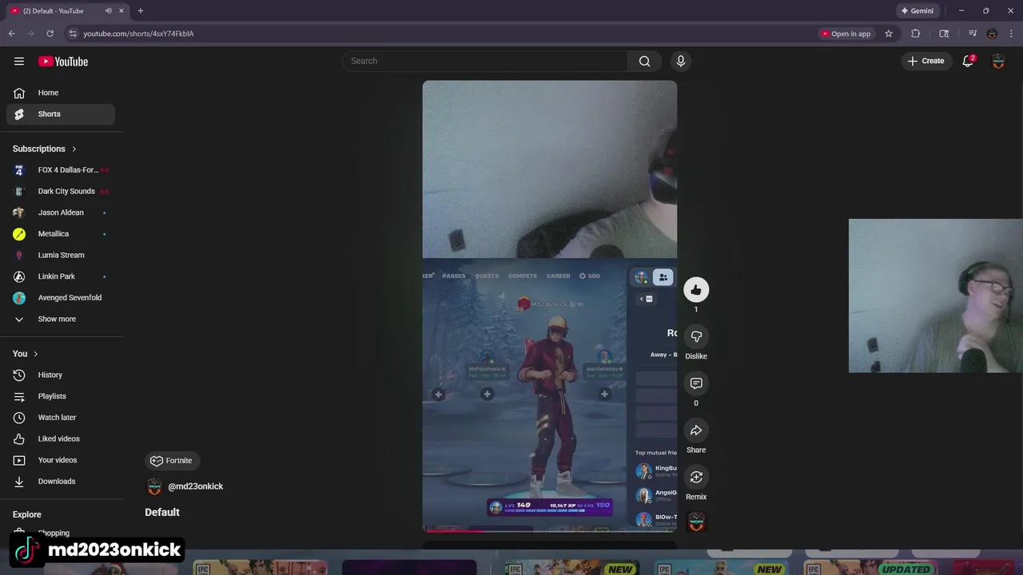Screen dimensions: 1023x575
Task: Focus the YouTube search field
Action: [x=485, y=61]
